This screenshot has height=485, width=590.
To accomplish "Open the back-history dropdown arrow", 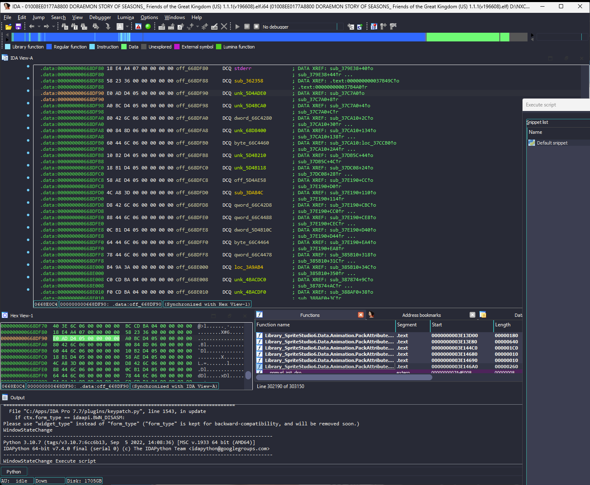I will point(39,27).
